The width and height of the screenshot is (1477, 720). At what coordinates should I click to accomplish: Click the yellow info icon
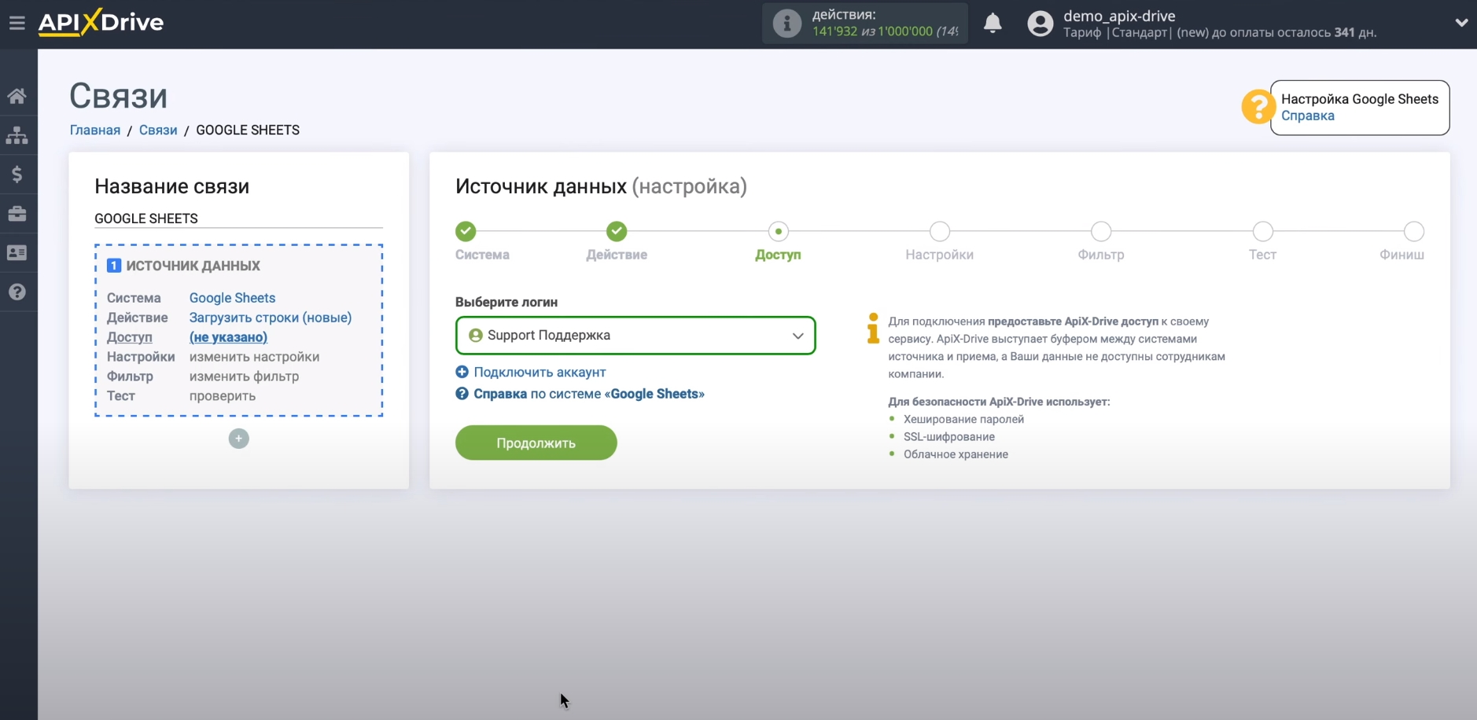pyautogui.click(x=873, y=329)
